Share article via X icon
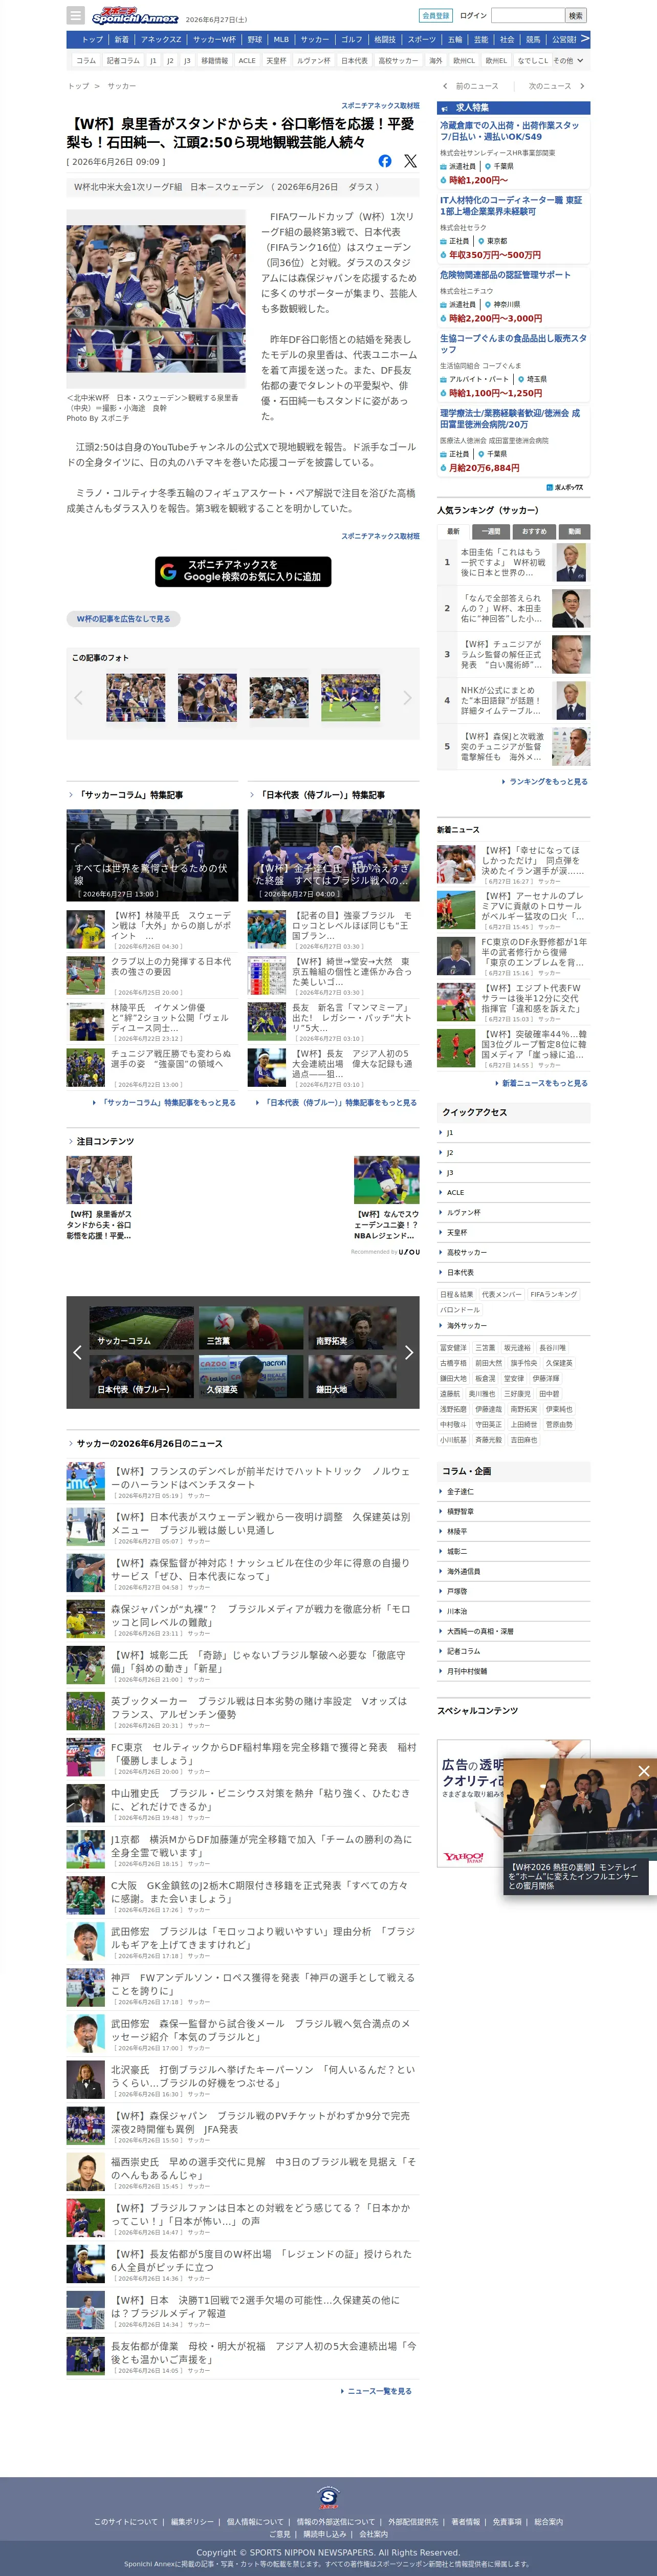657x2576 pixels. pos(410,161)
